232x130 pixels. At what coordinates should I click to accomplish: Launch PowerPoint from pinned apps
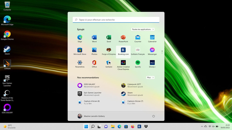tap(123, 39)
